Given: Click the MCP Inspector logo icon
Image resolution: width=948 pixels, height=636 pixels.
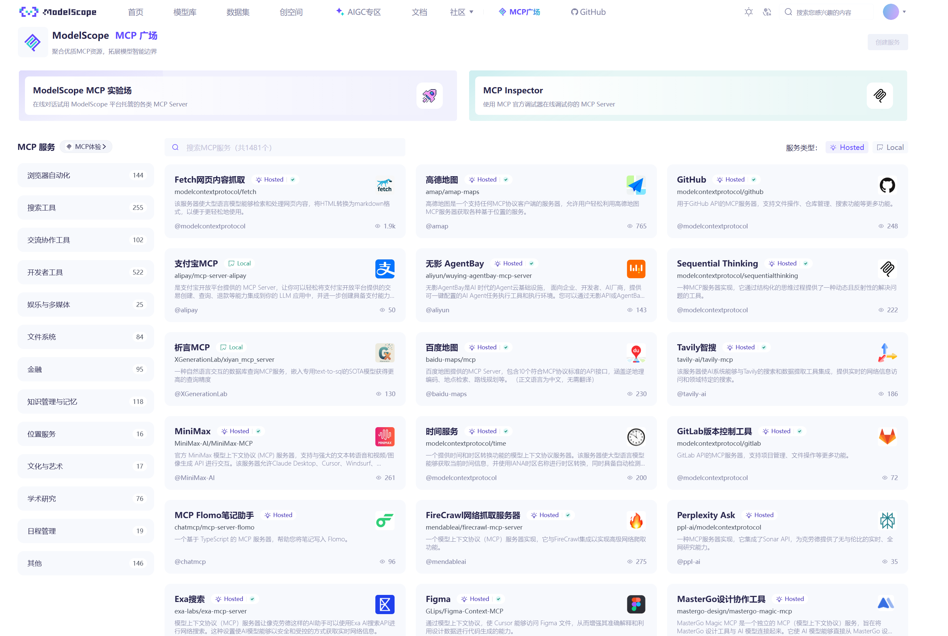Looking at the screenshot, I should point(880,96).
